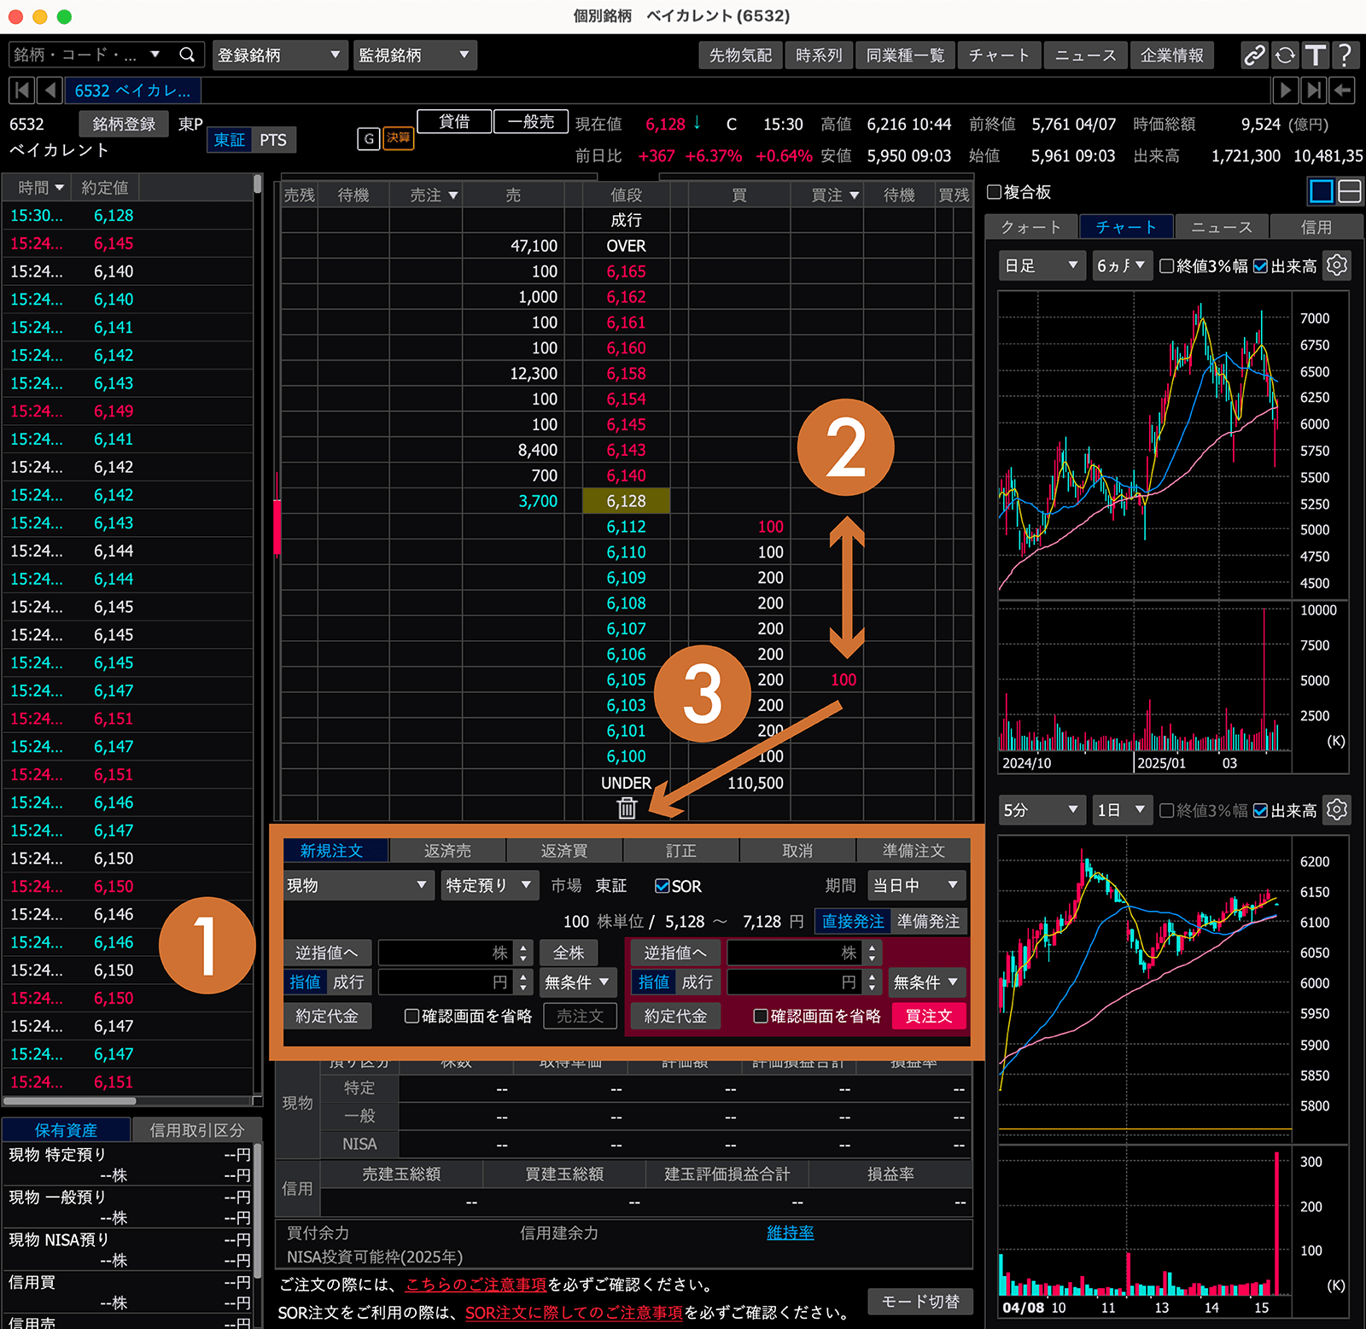The height and width of the screenshot is (1329, 1366).
Task: Click モード切替 button
Action: (920, 1302)
